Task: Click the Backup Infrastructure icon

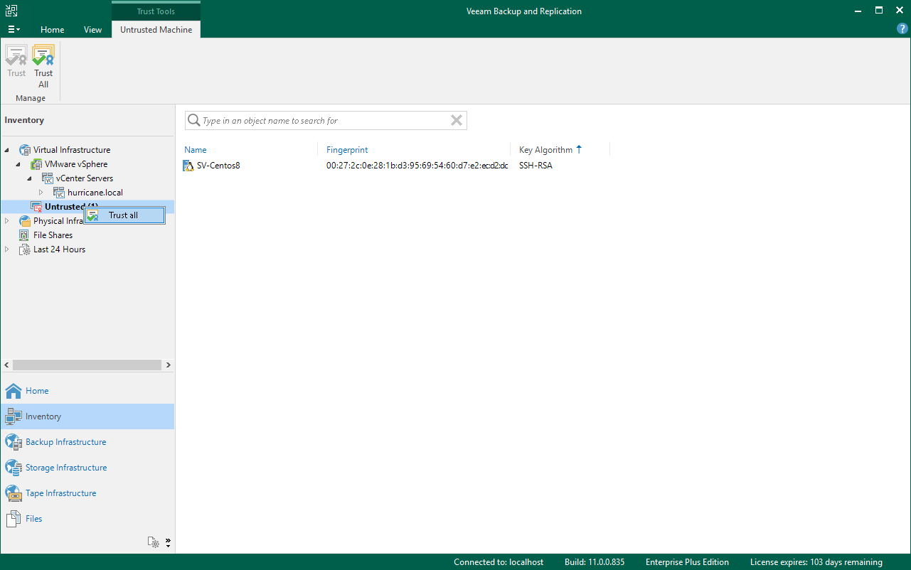Action: coord(14,442)
